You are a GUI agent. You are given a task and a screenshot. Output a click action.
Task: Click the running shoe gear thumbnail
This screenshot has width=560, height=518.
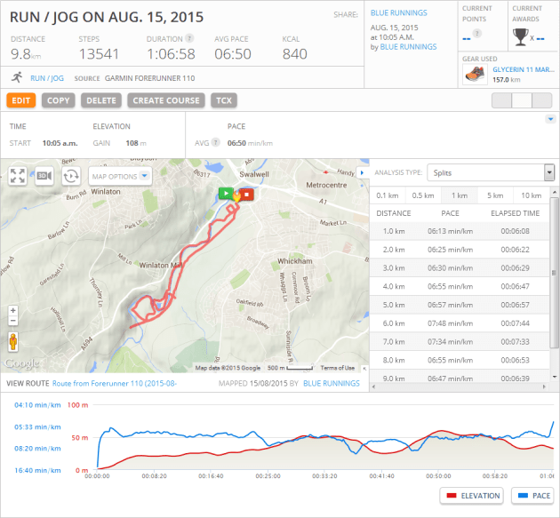click(474, 74)
